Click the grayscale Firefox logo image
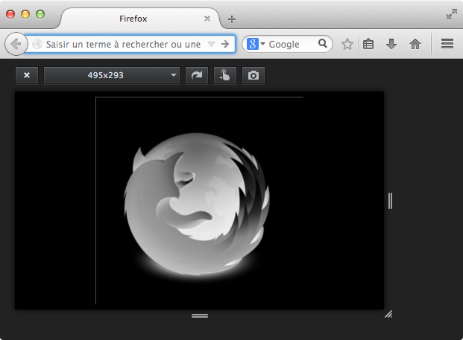Image resolution: width=463 pixels, height=340 pixels. click(x=197, y=205)
